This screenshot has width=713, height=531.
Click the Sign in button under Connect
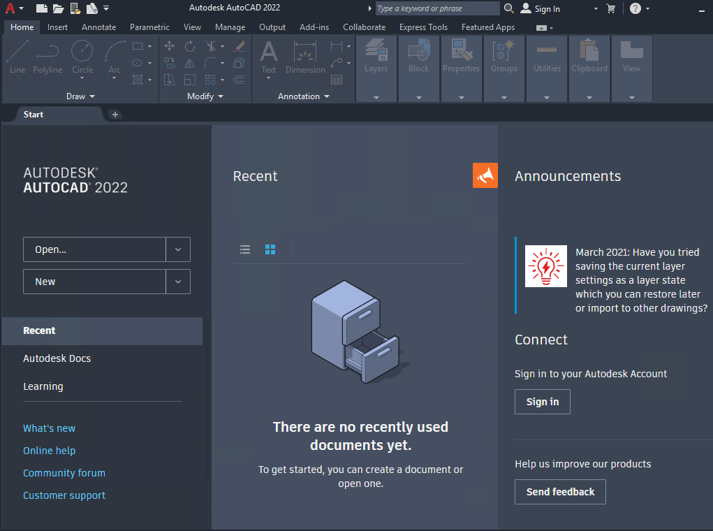tap(543, 402)
